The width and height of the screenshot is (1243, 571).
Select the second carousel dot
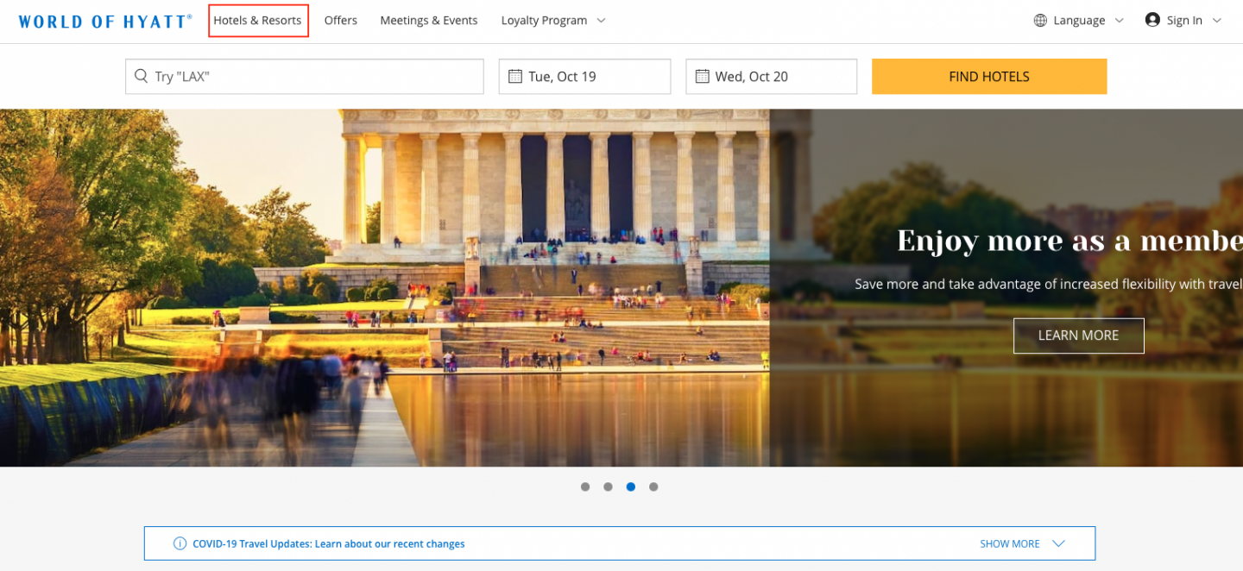608,486
